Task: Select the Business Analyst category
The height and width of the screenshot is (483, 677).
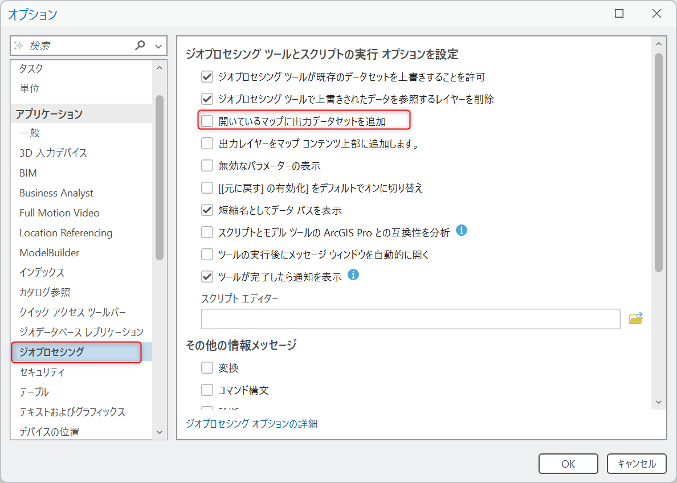Action: click(56, 193)
